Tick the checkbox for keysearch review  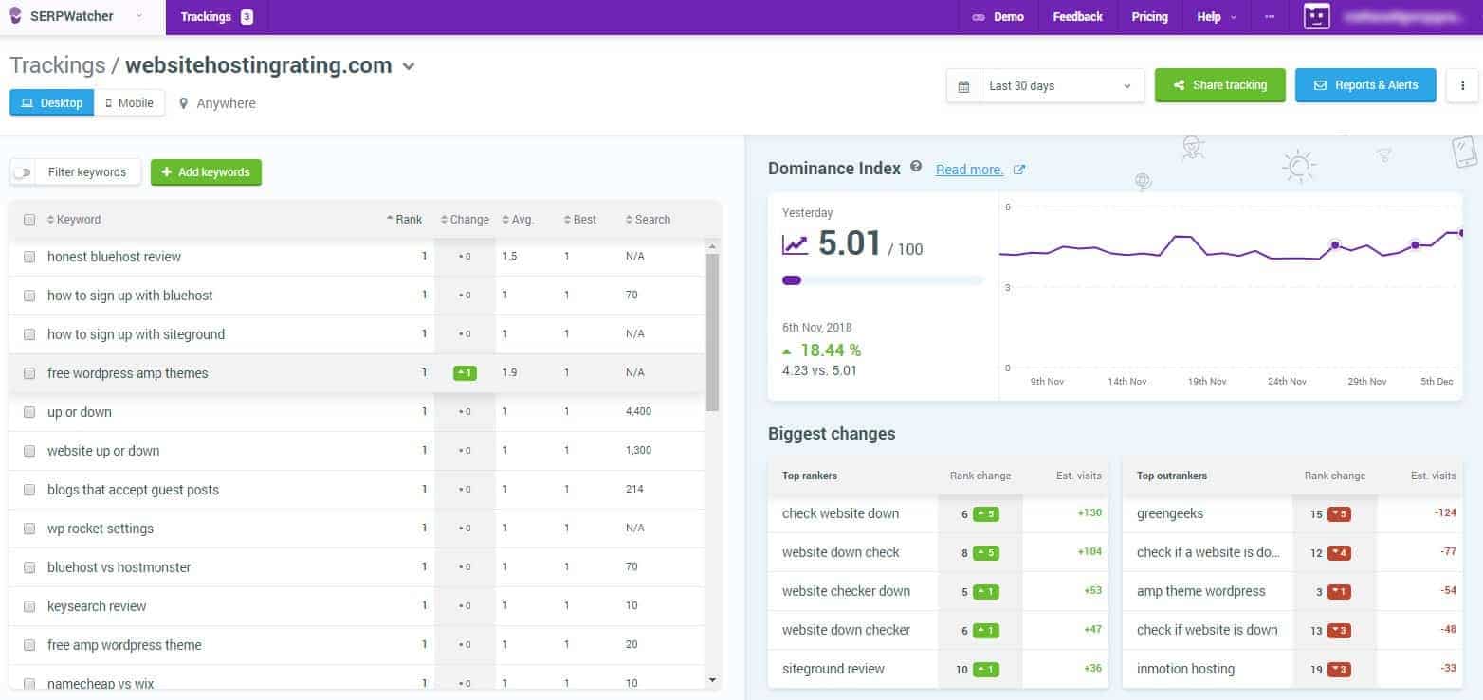(x=29, y=606)
